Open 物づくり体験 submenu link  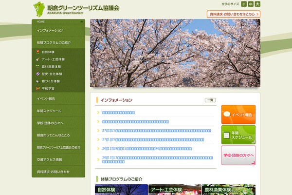coord(51,81)
